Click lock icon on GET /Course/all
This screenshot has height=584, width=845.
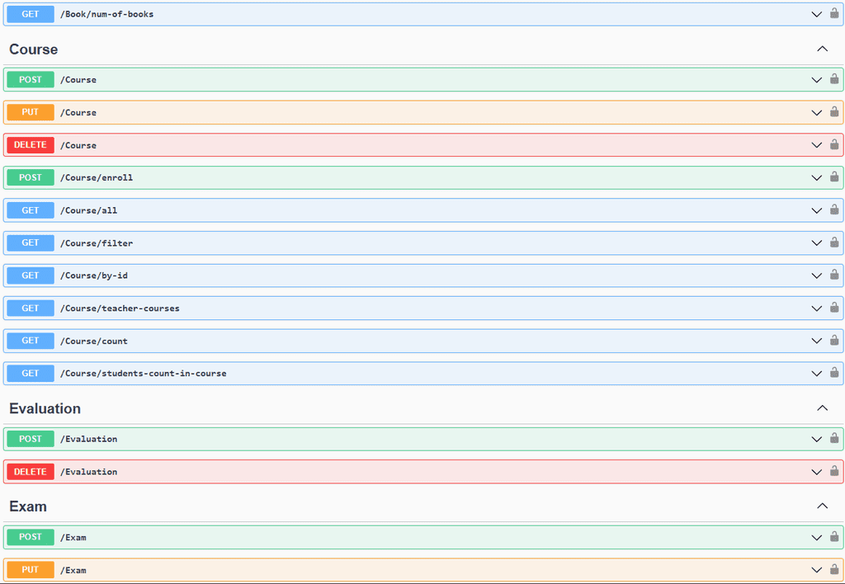(834, 210)
